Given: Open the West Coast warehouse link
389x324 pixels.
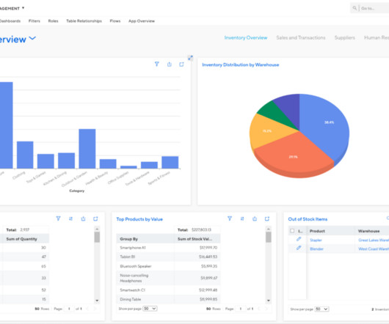Looking at the screenshot, I should [374, 249].
